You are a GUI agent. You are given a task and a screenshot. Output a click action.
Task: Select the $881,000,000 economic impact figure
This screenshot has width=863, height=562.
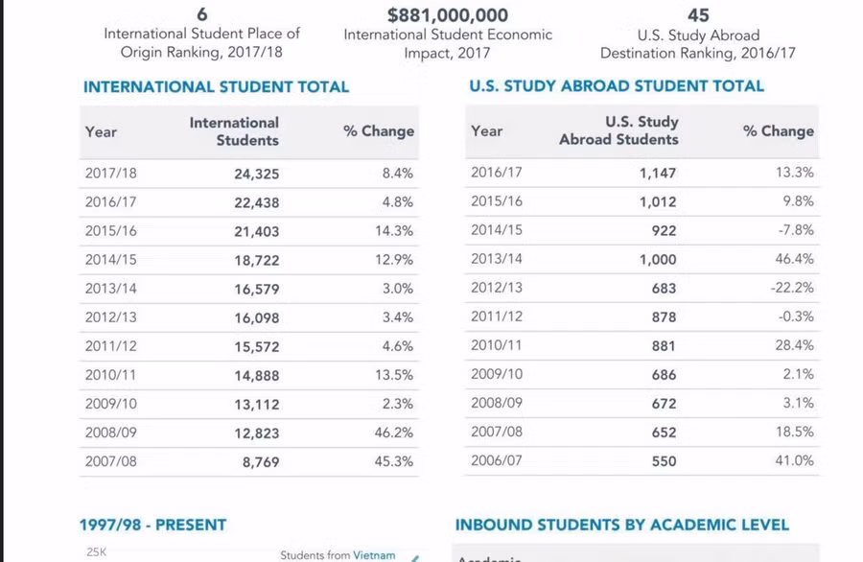[448, 15]
